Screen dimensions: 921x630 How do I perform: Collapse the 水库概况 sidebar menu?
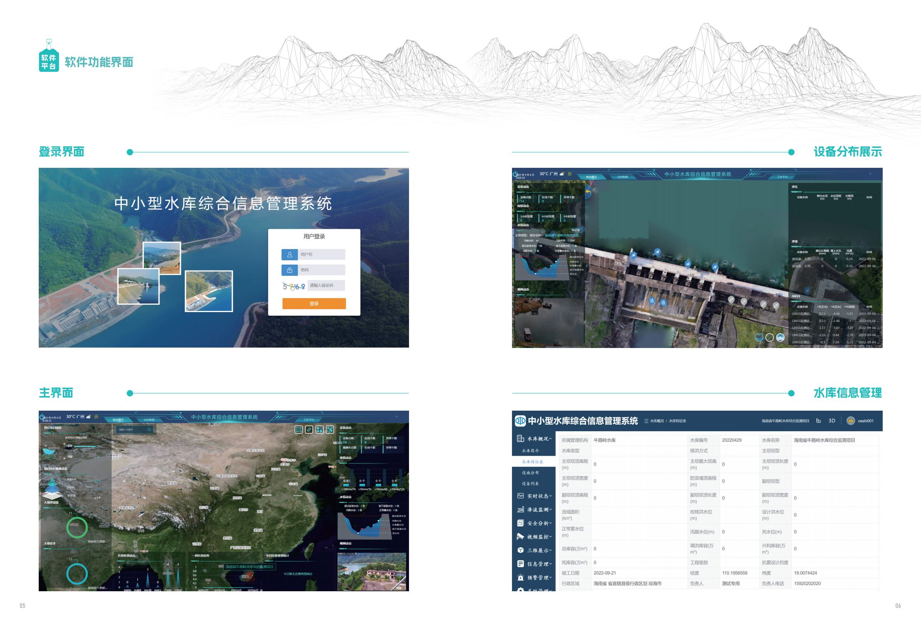coord(539,439)
